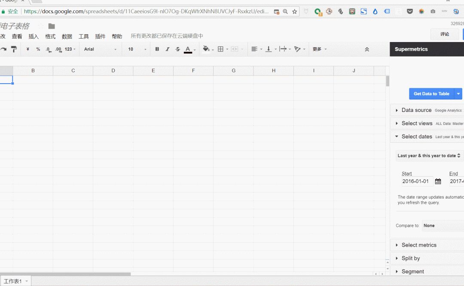Screen dimensions: 464x286
Task: Expand the Select metrics section
Action: click(427, 245)
